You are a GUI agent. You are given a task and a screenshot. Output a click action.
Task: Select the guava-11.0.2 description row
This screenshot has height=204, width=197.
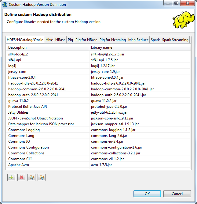(18, 101)
